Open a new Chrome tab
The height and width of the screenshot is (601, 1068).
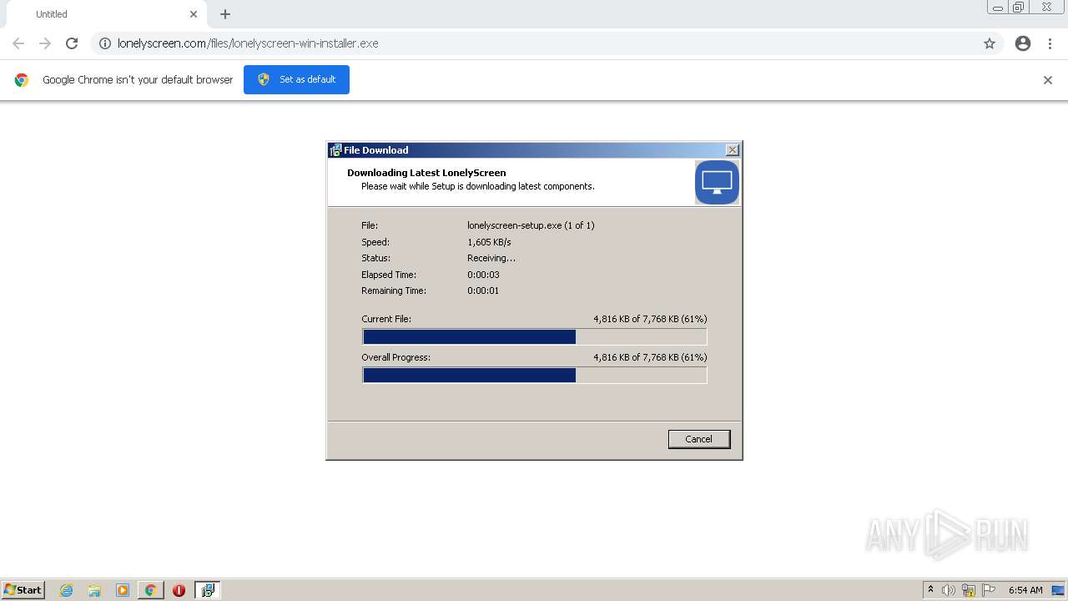(225, 14)
